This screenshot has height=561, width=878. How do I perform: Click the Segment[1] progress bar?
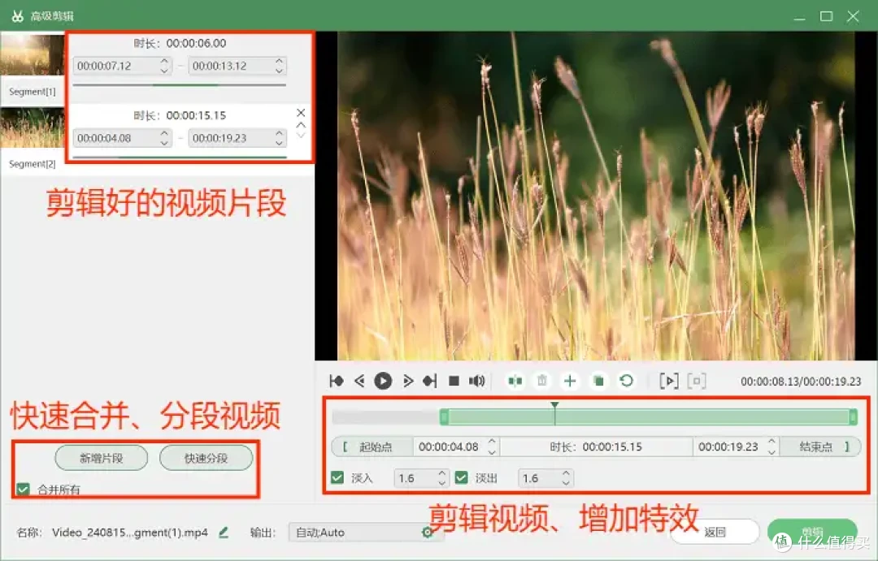point(179,85)
